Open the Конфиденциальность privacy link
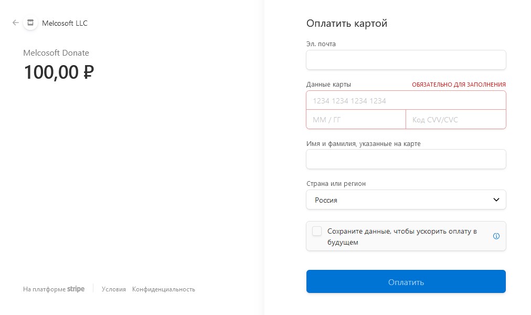Screen dimensions: 531x315 pos(164,289)
